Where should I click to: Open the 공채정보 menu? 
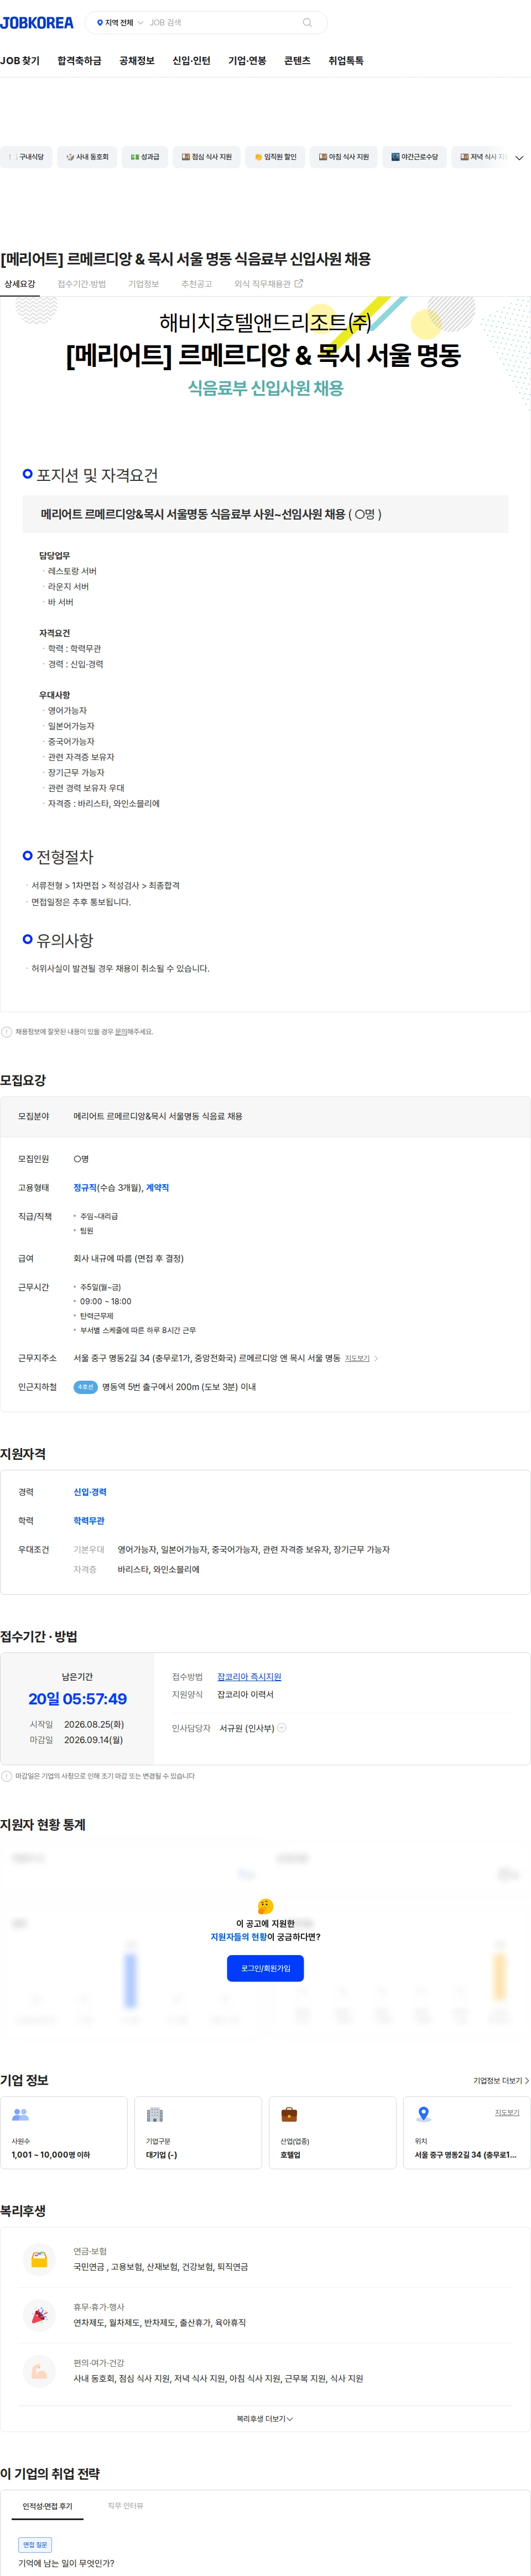click(137, 61)
